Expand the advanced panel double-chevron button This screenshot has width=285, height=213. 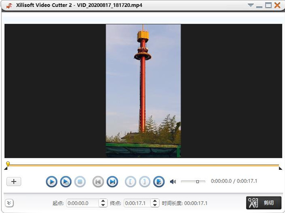click(9, 203)
